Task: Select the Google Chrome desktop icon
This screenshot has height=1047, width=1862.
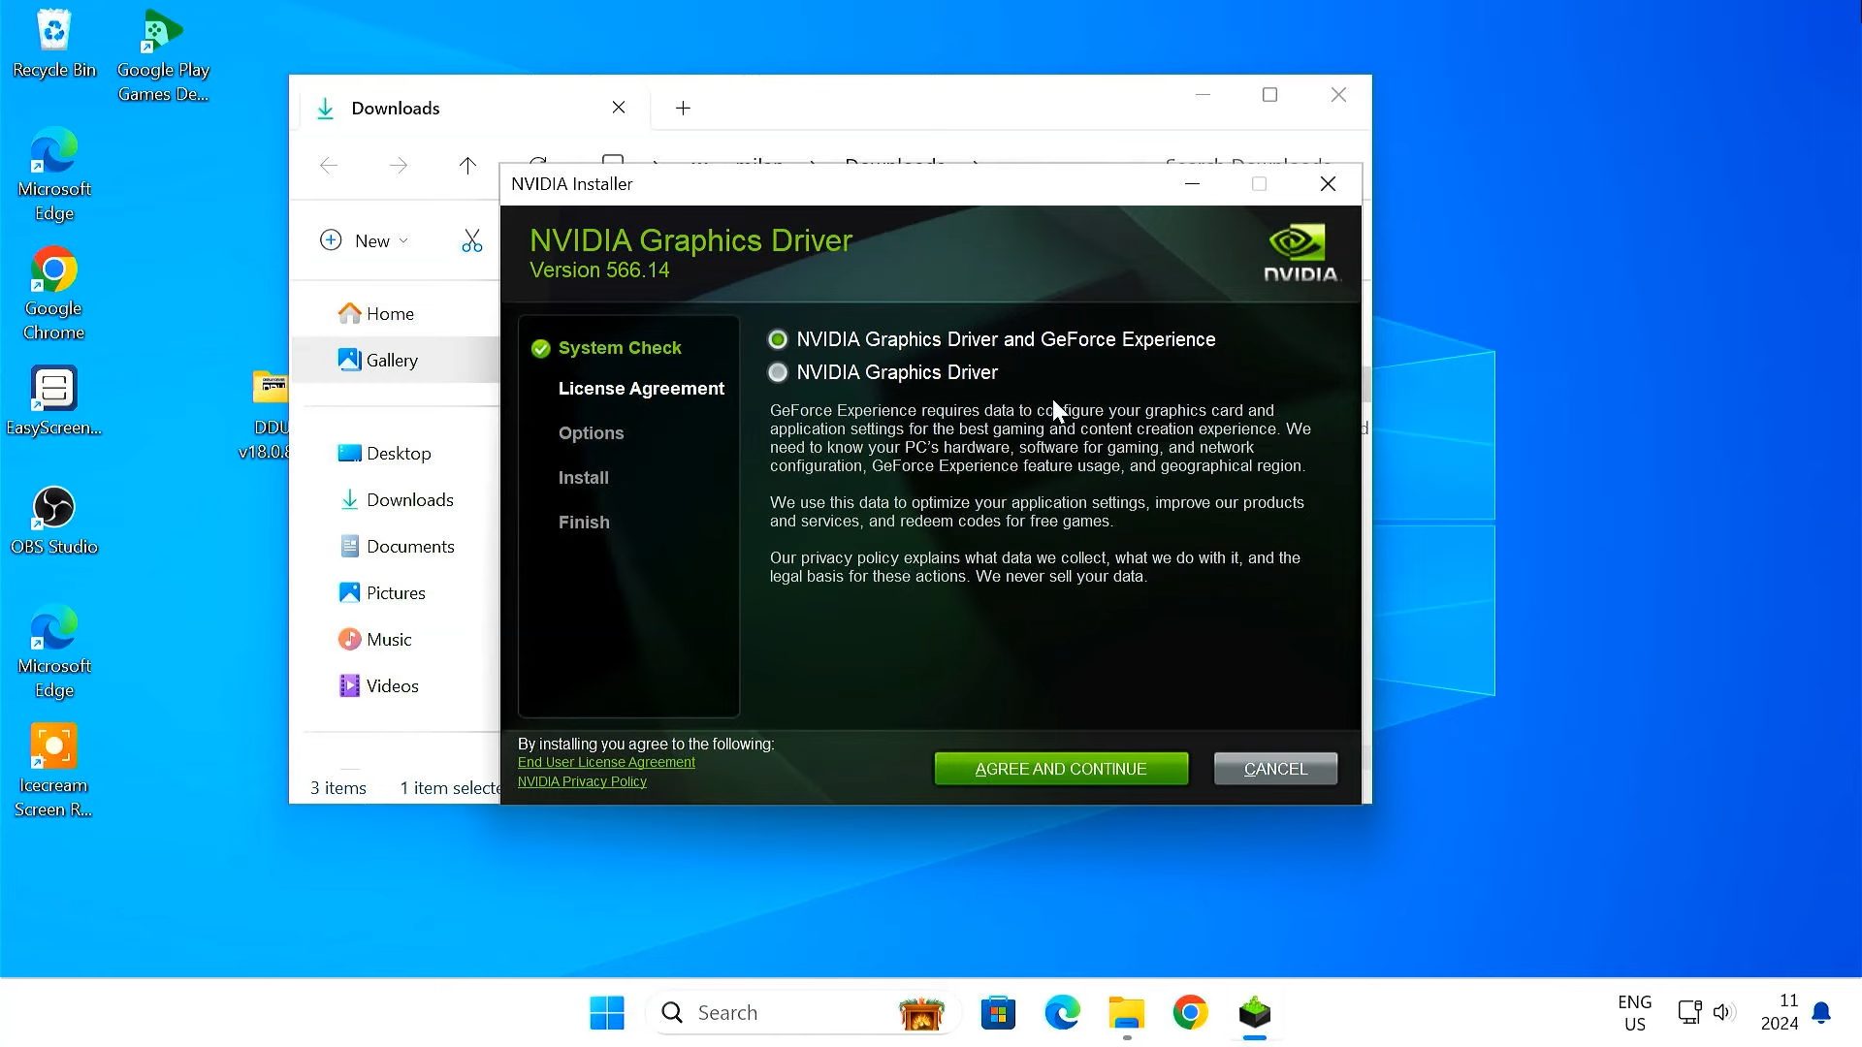Action: click(54, 294)
